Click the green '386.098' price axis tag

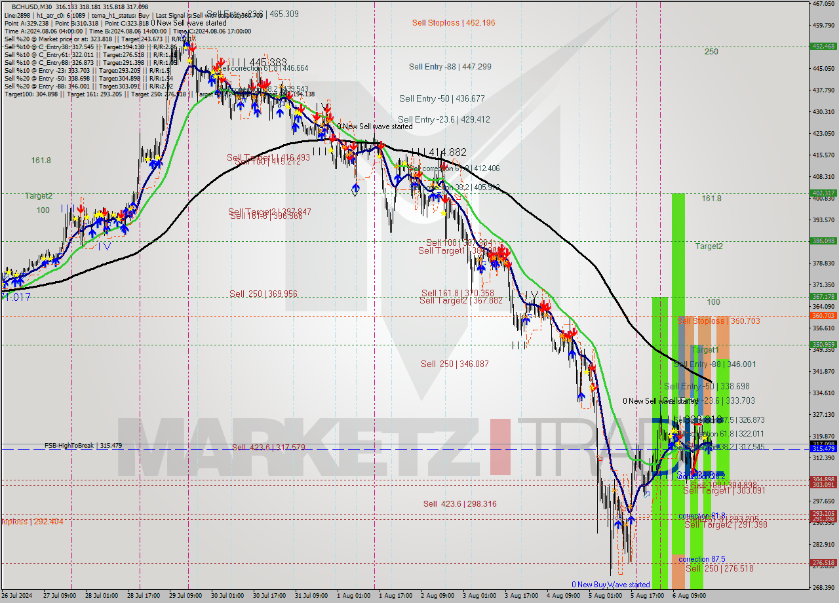click(823, 241)
